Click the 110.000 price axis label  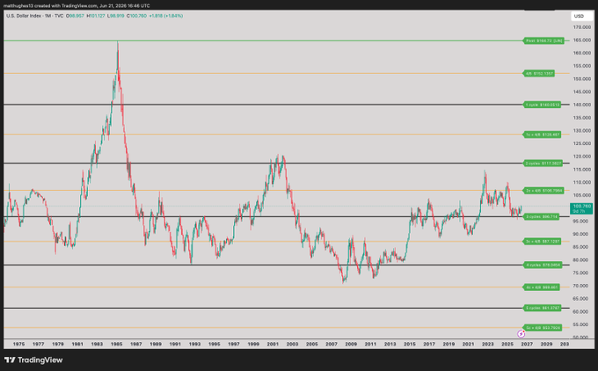pyautogui.click(x=582, y=182)
